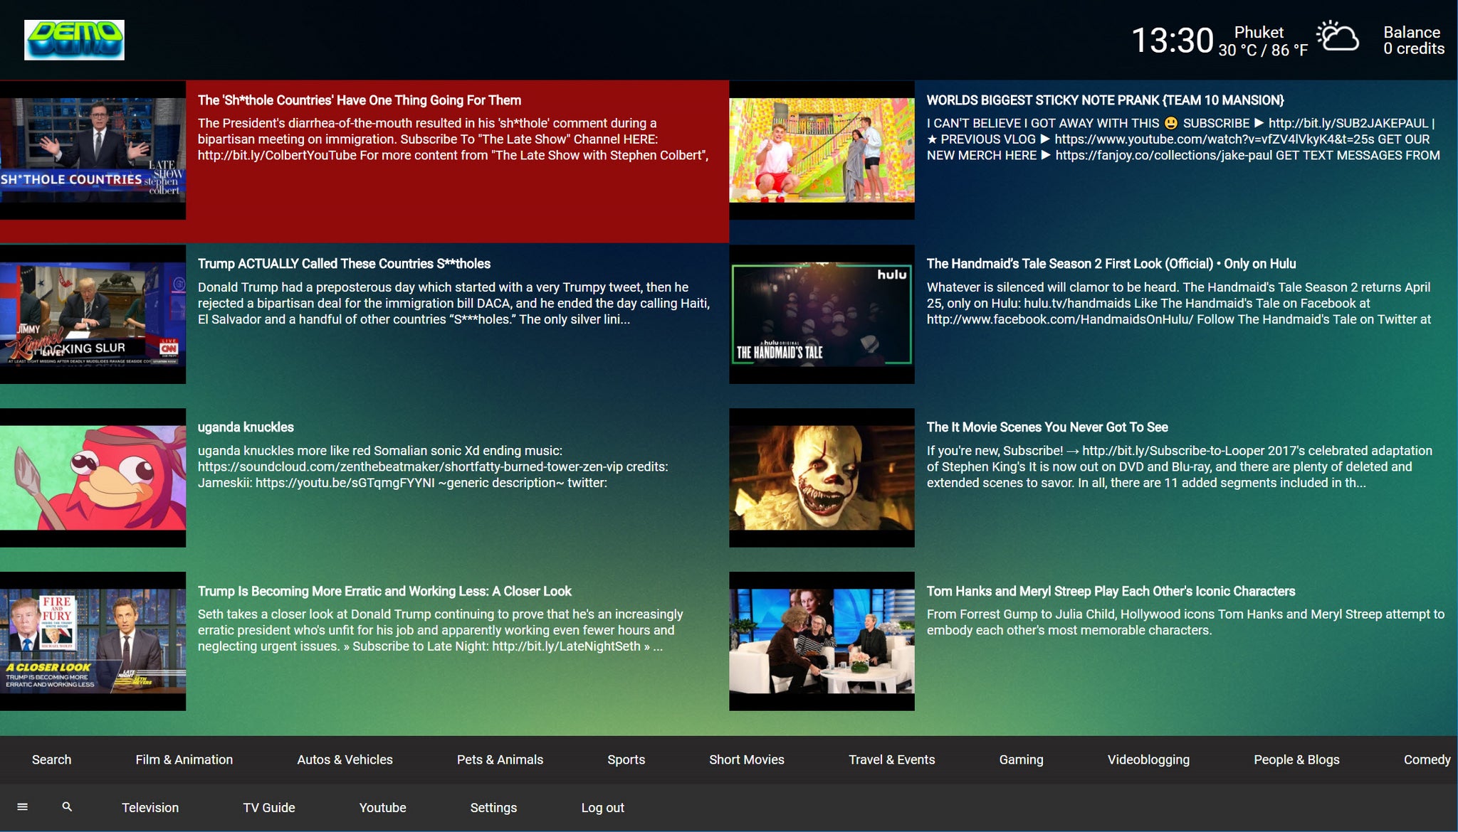Click the partly cloudy weather icon

[1337, 38]
